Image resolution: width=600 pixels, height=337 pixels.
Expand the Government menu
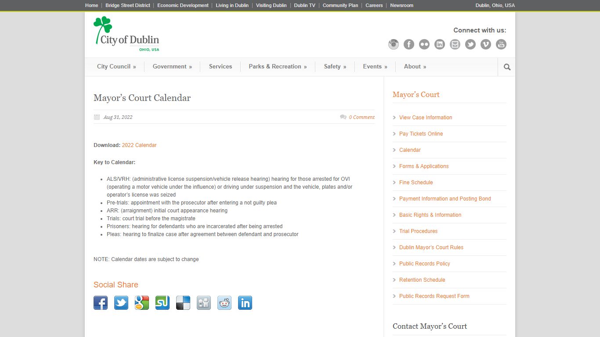(x=172, y=67)
